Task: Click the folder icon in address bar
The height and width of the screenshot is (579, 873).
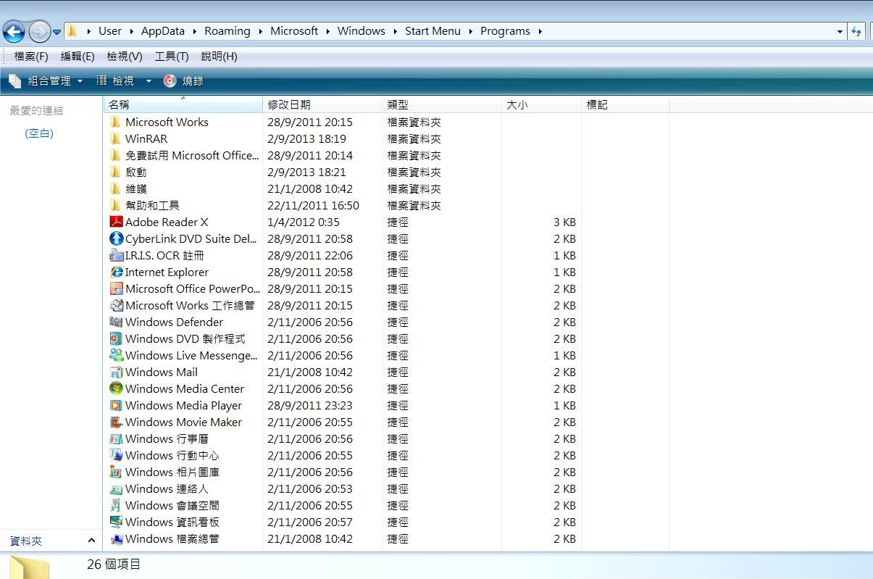Action: pyautogui.click(x=72, y=31)
